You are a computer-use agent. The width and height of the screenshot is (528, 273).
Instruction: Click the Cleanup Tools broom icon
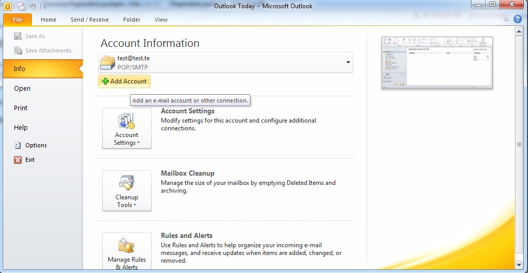pos(127,183)
